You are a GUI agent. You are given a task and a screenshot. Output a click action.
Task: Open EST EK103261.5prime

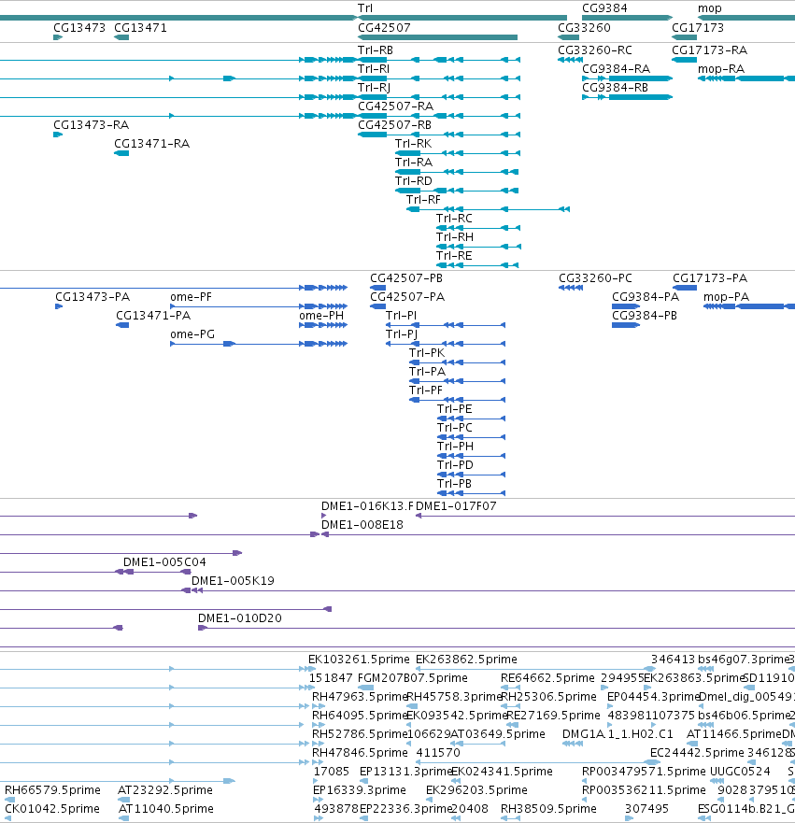tap(359, 660)
